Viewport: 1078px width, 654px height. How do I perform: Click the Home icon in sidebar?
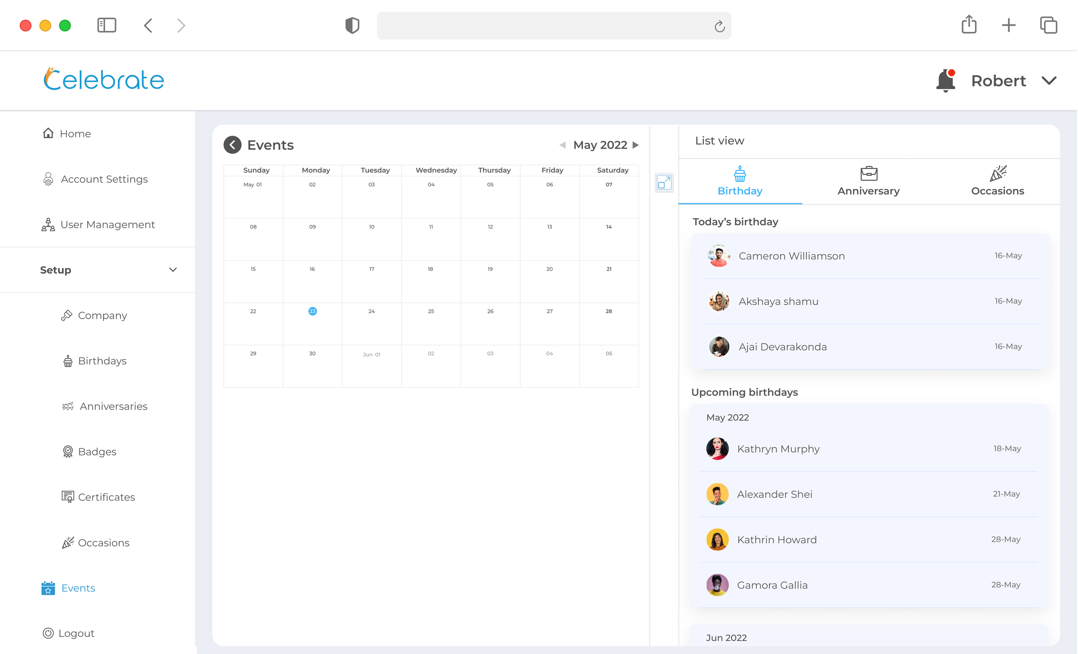pyautogui.click(x=48, y=132)
